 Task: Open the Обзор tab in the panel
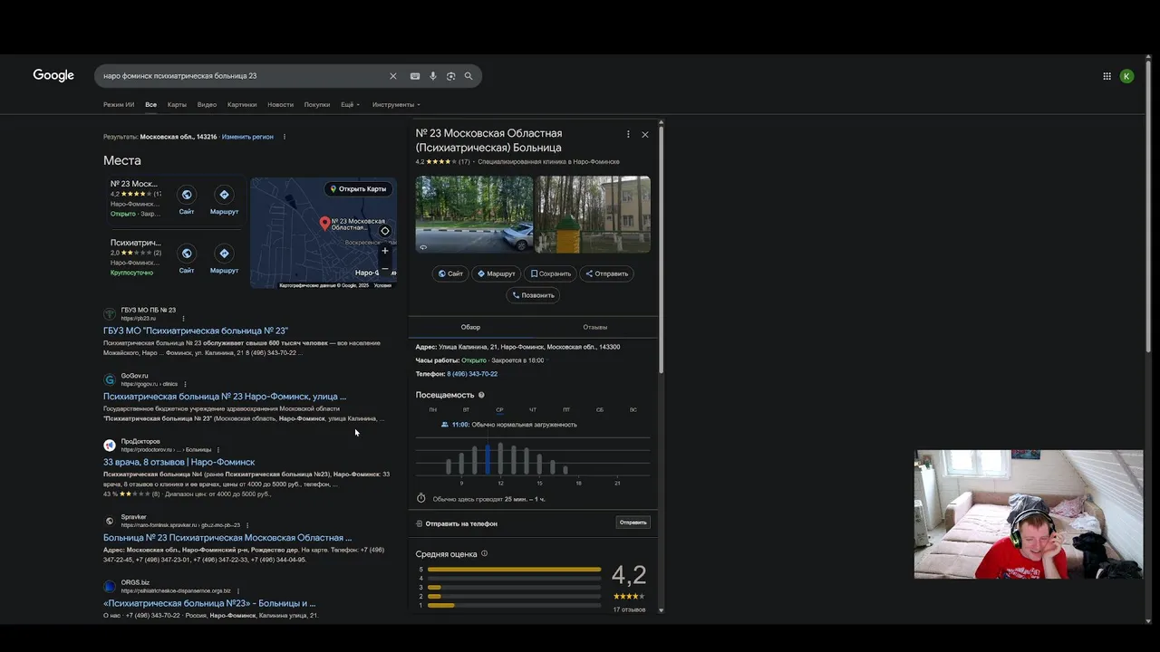pyautogui.click(x=470, y=327)
